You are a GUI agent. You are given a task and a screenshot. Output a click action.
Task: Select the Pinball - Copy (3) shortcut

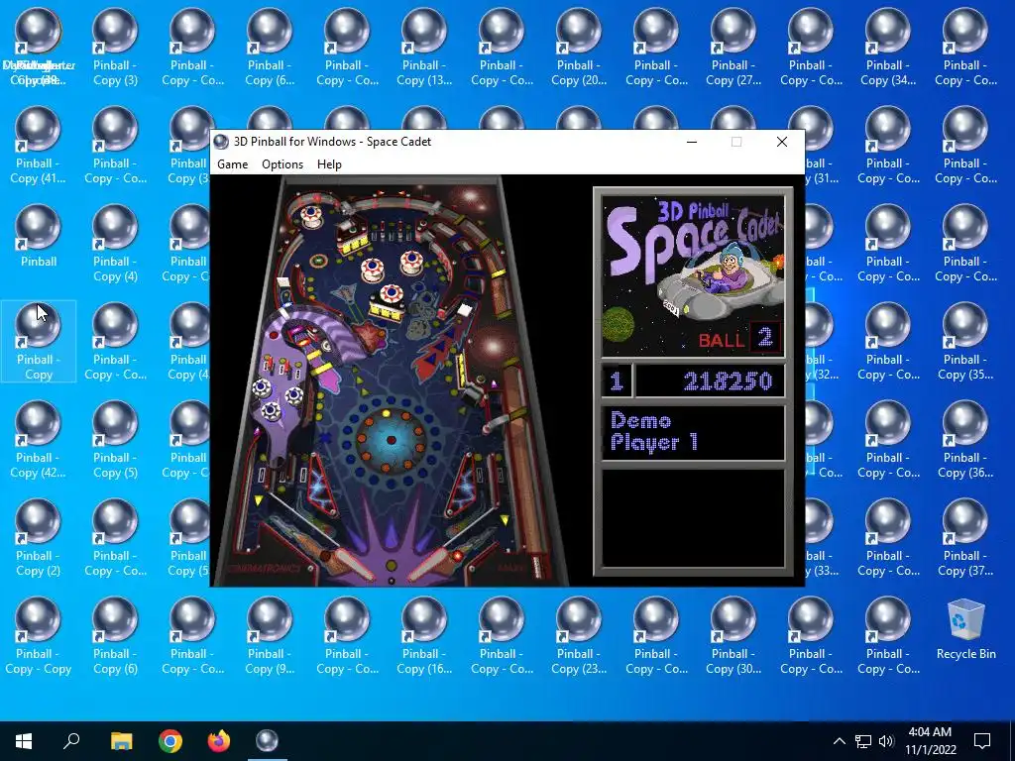click(x=115, y=48)
